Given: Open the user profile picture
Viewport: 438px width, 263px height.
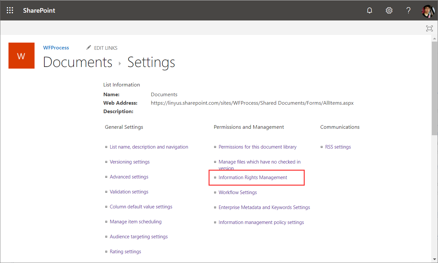Looking at the screenshot, I should point(428,11).
